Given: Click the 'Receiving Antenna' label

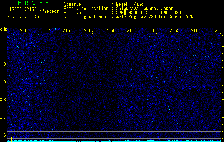Looking at the screenshot, I should tap(85, 17).
